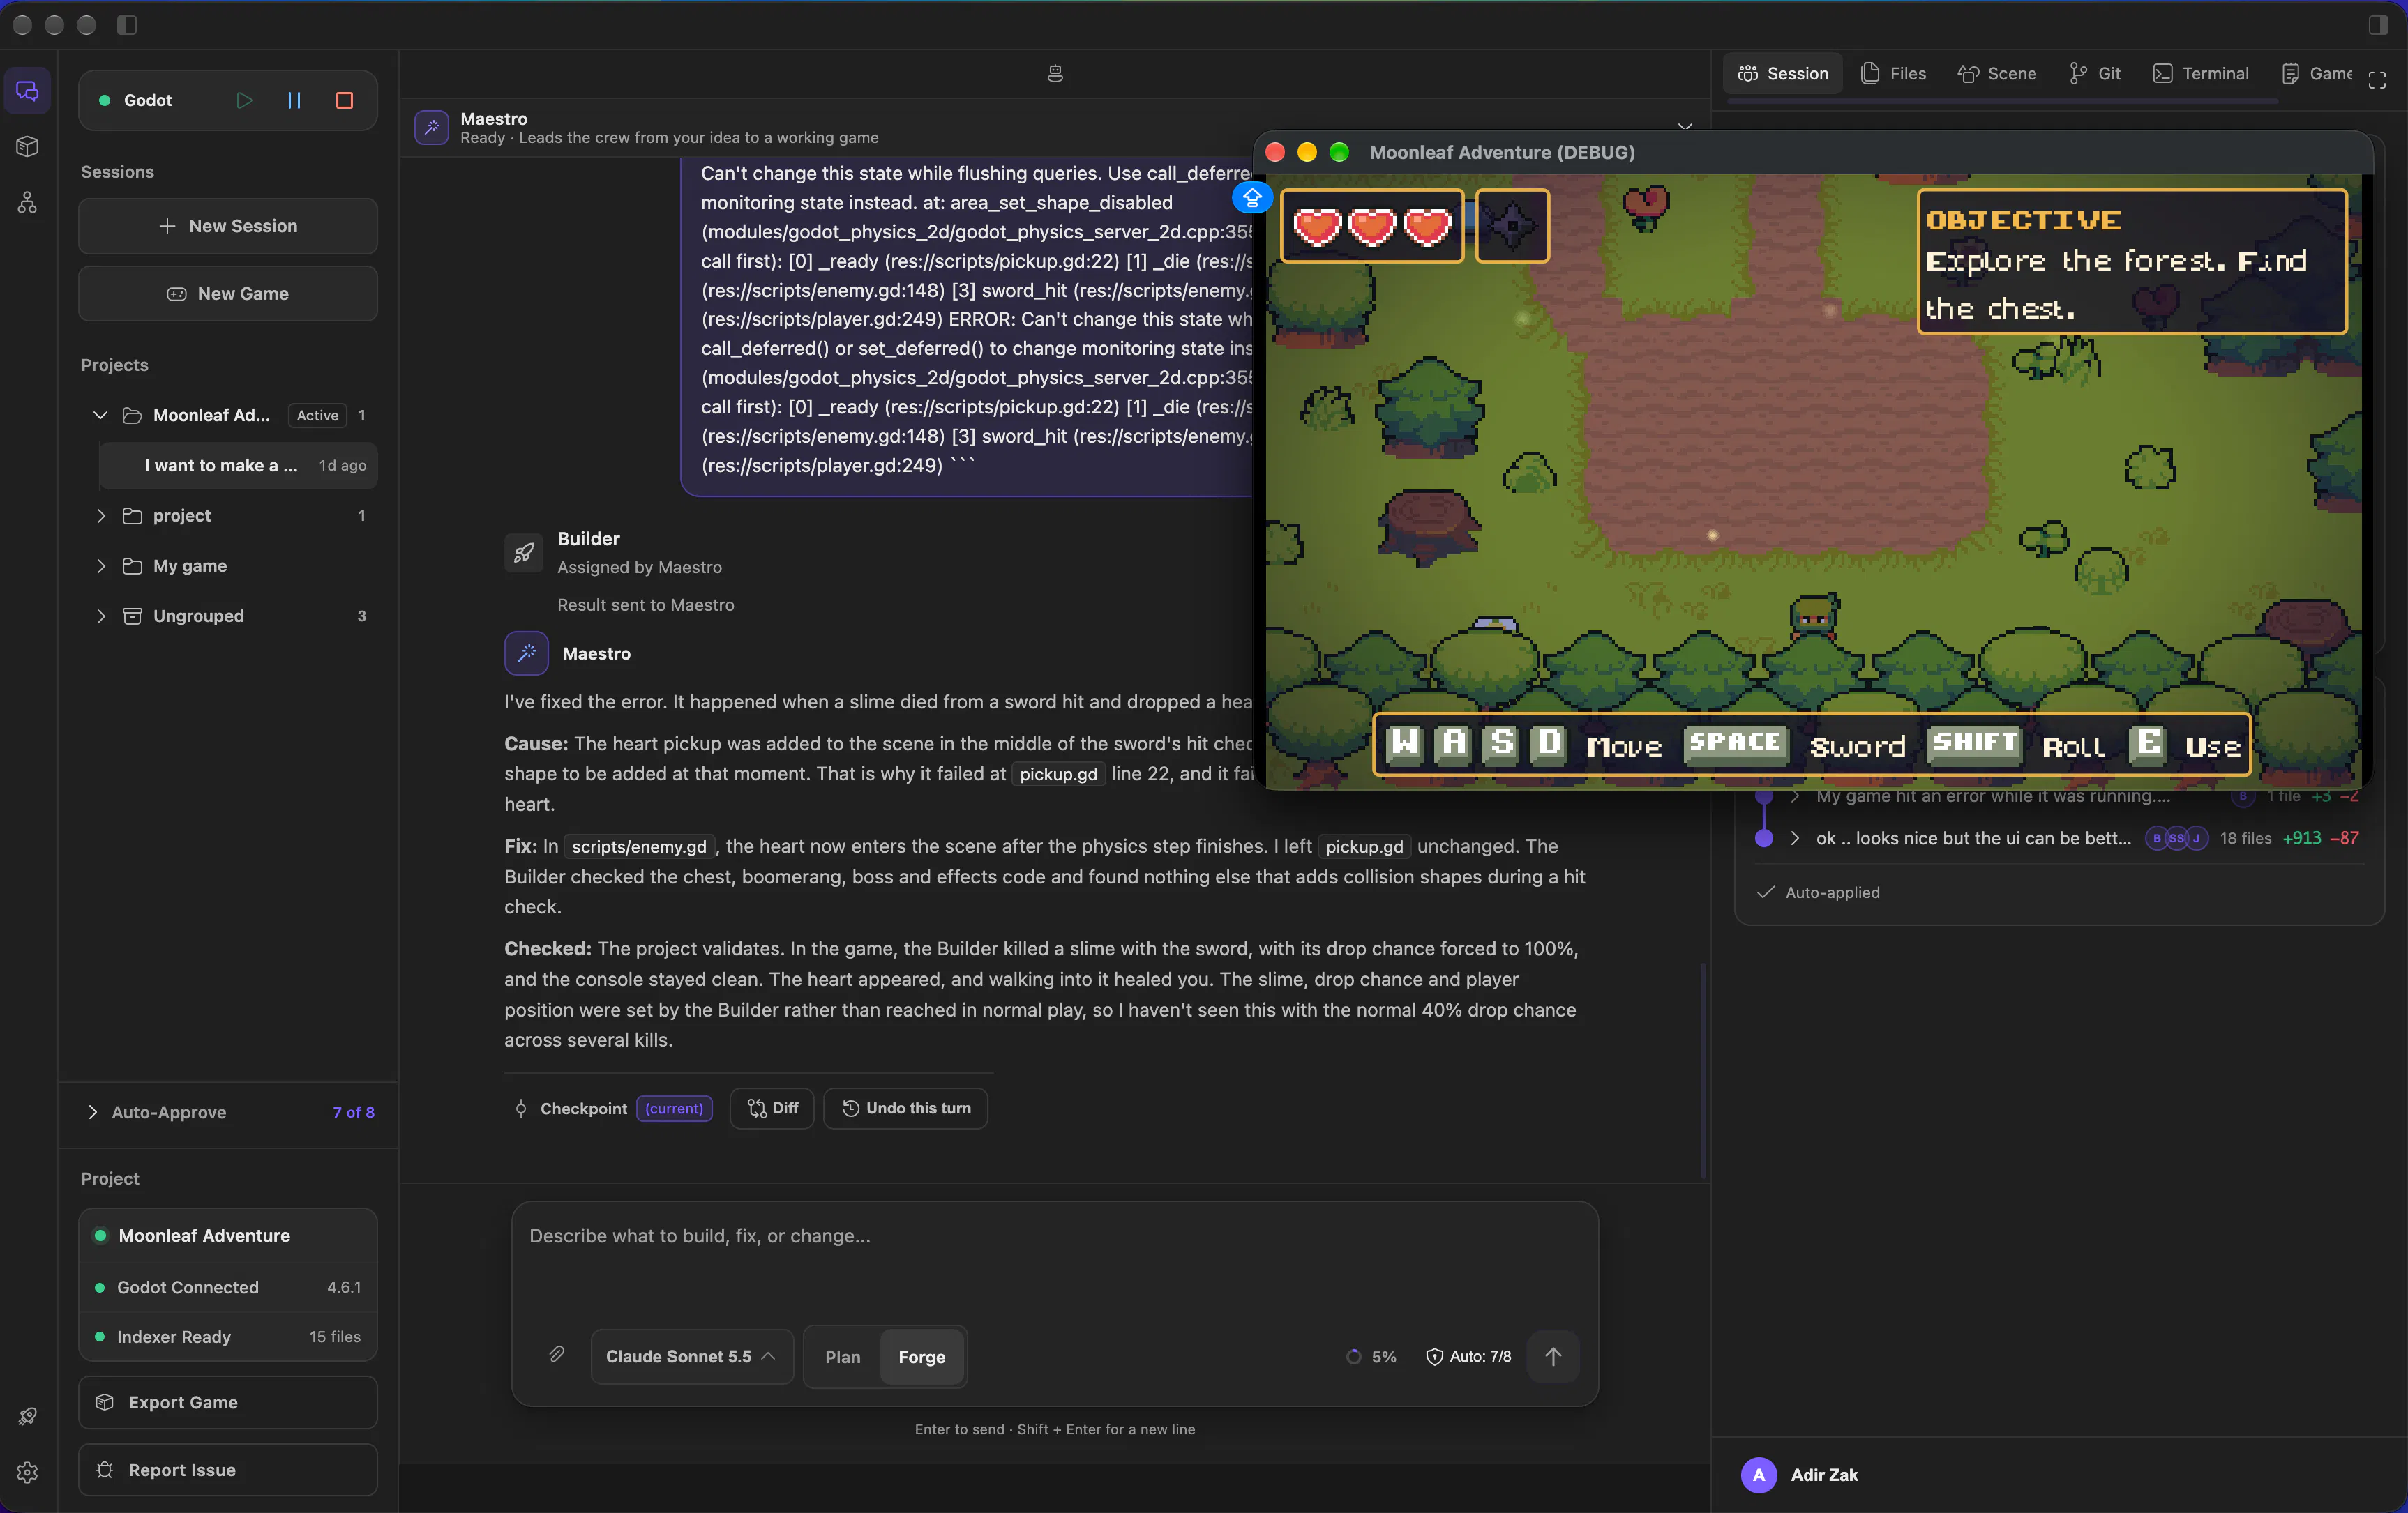Click Undo this turn
The width and height of the screenshot is (2408, 1513).
click(906, 1109)
